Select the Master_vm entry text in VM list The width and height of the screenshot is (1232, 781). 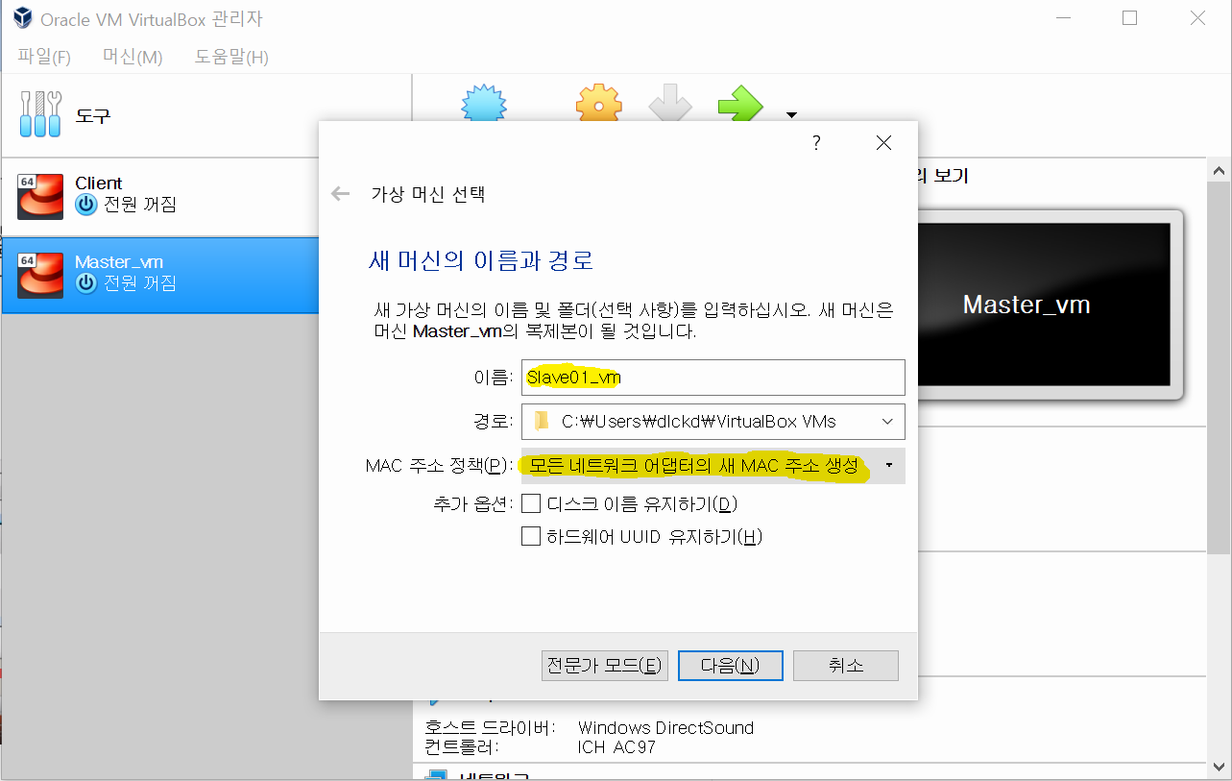click(x=119, y=261)
